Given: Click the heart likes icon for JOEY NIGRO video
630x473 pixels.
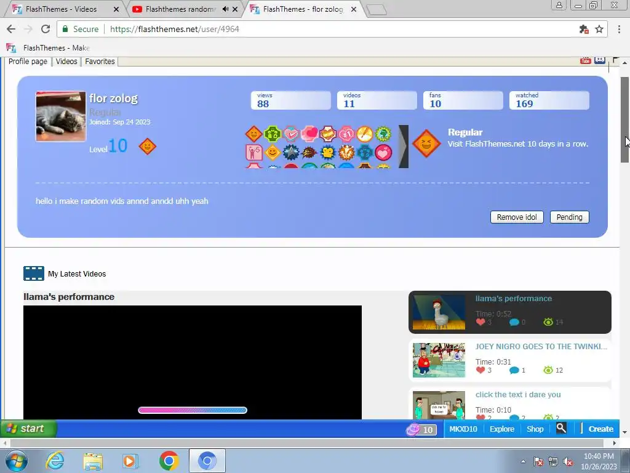Looking at the screenshot, I should (480, 370).
